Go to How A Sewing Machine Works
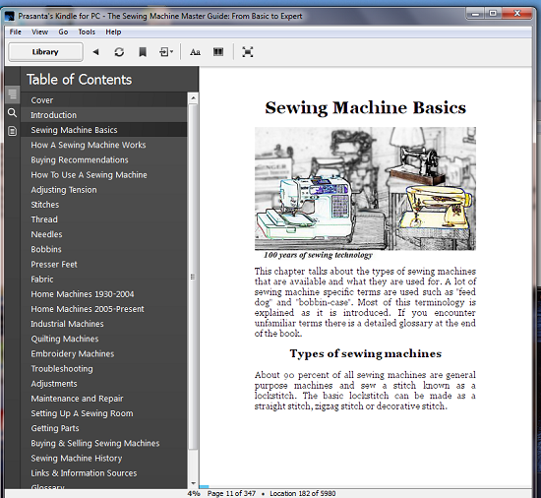Screen dimensions: 541x498 click(x=89, y=145)
